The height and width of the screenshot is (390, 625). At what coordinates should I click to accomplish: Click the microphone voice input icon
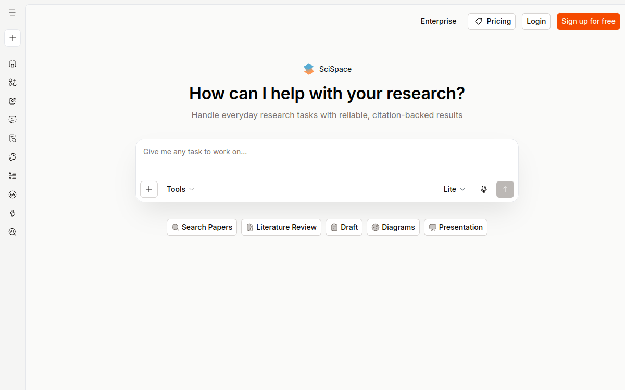coord(484,189)
